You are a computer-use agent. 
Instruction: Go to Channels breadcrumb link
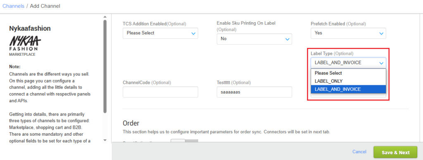pos(13,6)
